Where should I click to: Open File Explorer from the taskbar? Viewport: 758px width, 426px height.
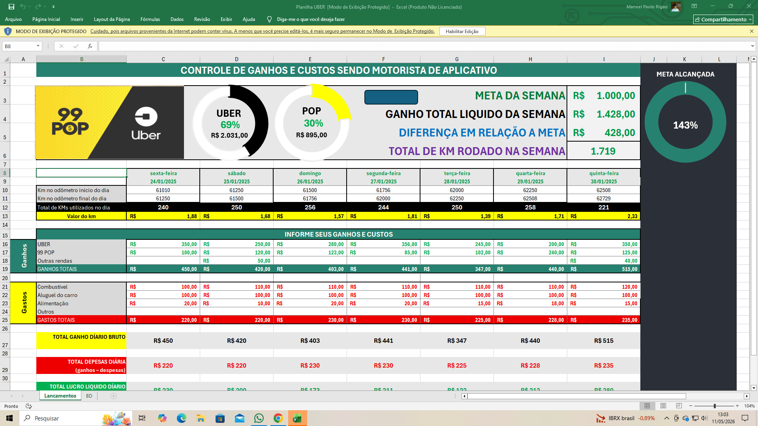(201, 418)
